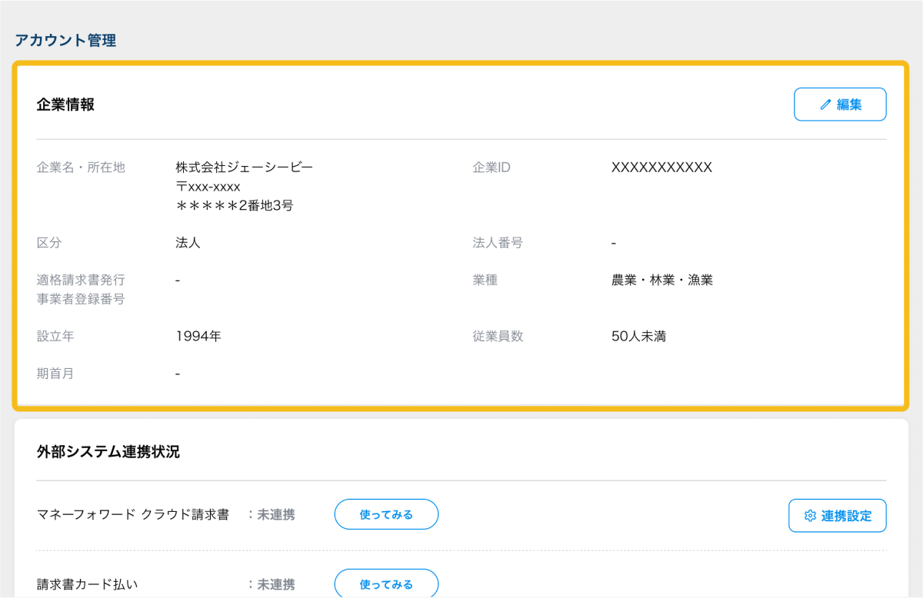Viewport: 923px width, 598px height.
Task: Click the pencil icon in the 編集 button
Action: tap(826, 105)
